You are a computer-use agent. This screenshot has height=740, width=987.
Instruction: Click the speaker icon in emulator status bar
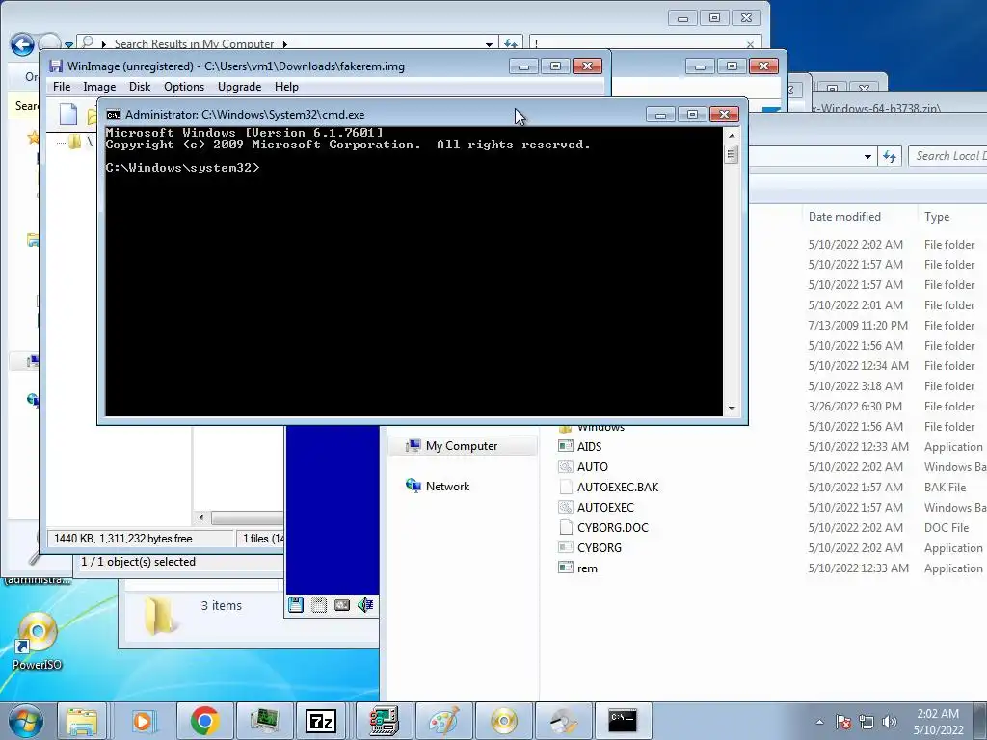point(365,605)
